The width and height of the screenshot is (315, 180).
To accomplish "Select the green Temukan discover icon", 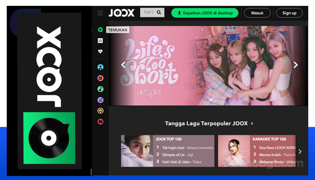I will pos(100,30).
